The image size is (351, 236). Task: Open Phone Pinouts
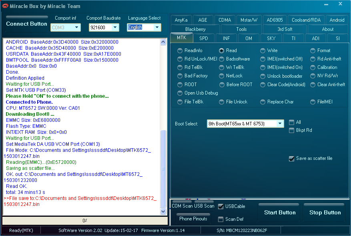pos(193,219)
